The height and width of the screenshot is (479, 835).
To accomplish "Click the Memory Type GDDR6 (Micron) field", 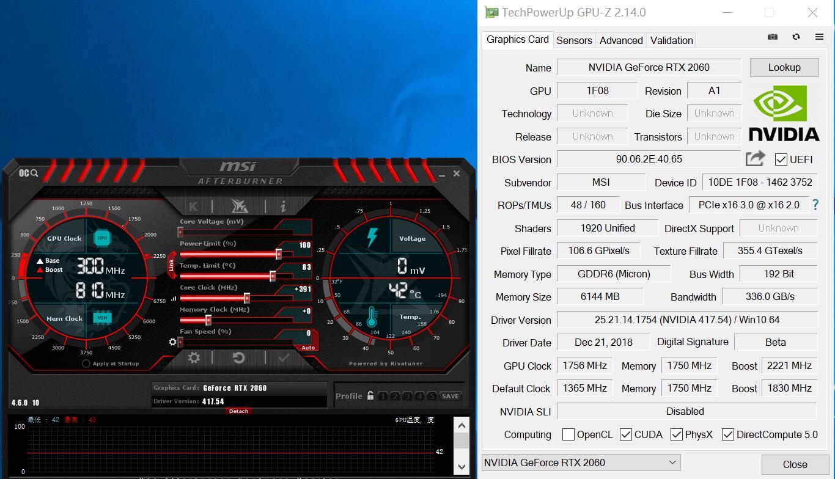I will click(614, 274).
